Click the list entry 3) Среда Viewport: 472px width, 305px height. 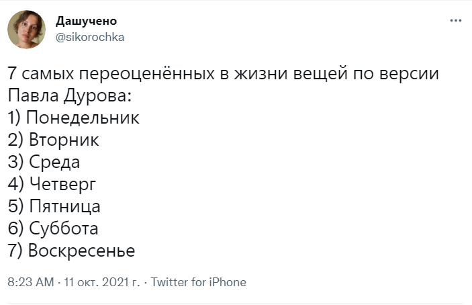click(44, 163)
